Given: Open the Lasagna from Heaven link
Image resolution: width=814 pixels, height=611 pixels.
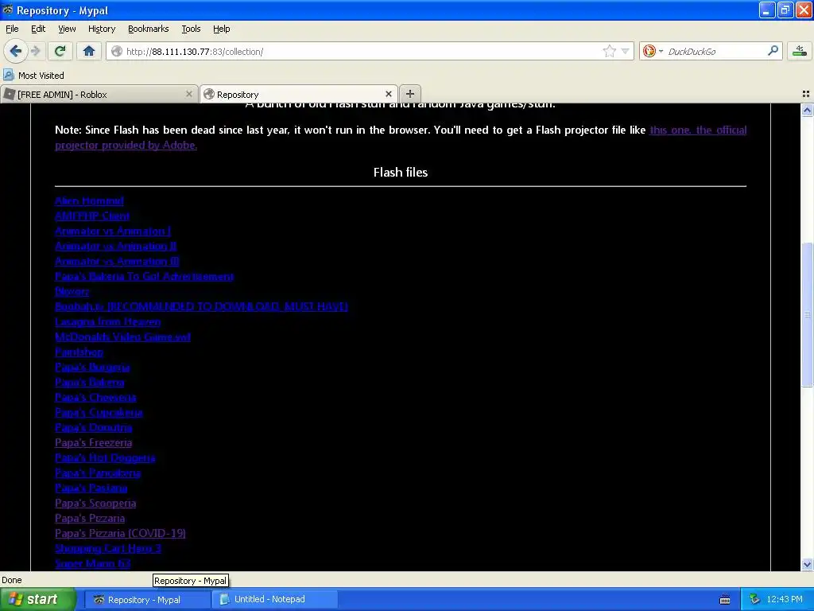Looking at the screenshot, I should coord(108,321).
